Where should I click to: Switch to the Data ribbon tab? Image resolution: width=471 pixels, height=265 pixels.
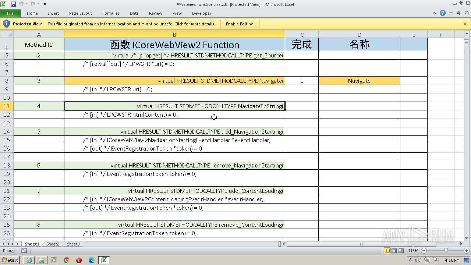[x=134, y=13]
